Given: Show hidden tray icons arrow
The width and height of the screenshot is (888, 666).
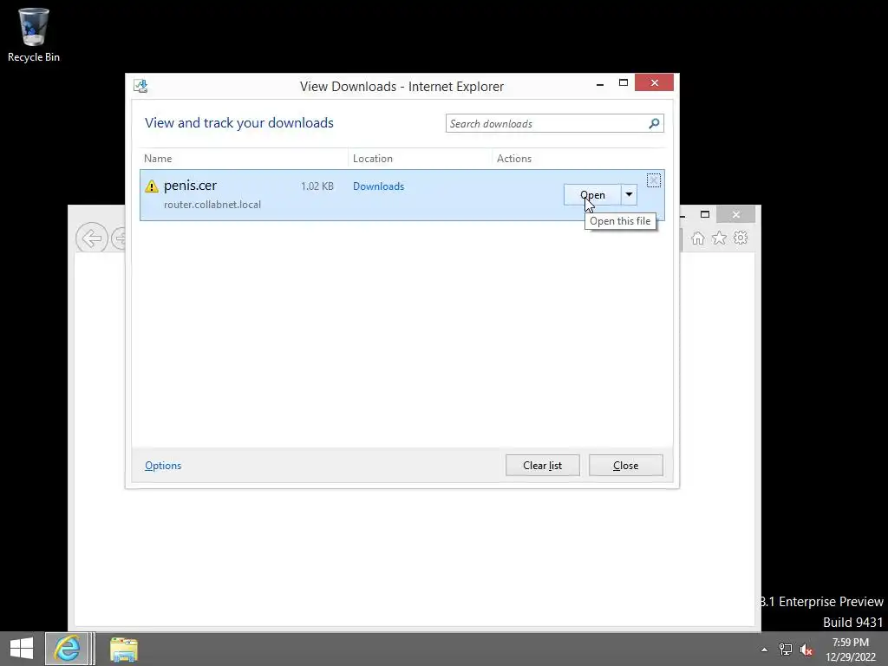Looking at the screenshot, I should [765, 650].
